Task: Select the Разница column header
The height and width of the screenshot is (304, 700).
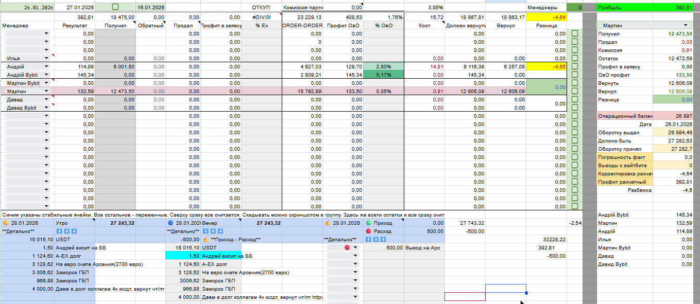Action: click(x=547, y=25)
